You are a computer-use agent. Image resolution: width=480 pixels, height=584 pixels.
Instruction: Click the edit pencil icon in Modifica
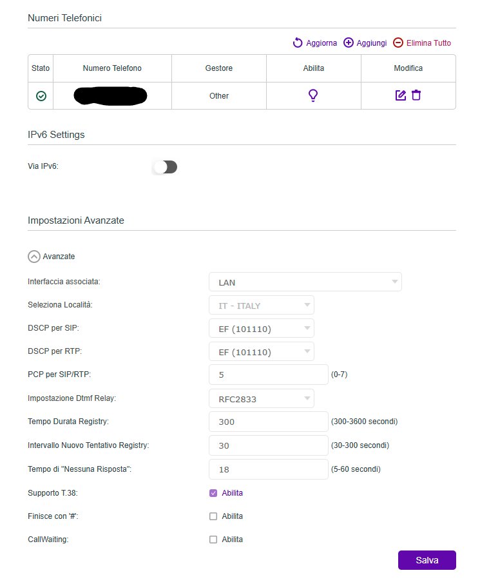tap(401, 95)
